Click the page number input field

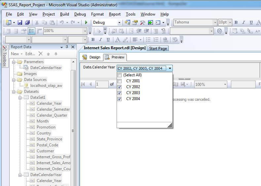point(102,84)
